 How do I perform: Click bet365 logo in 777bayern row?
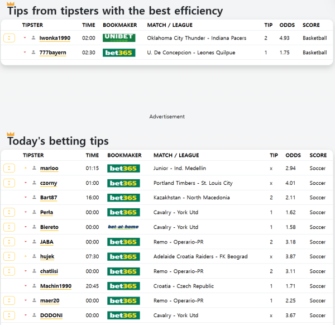click(119, 52)
